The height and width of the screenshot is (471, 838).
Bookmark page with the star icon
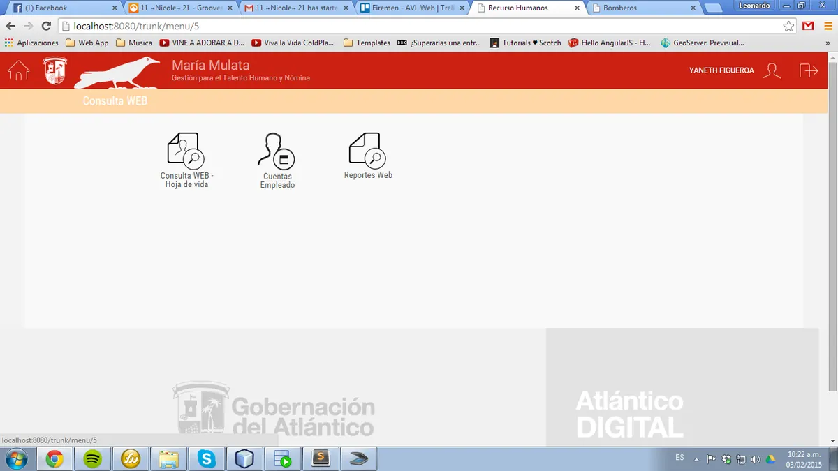click(788, 26)
